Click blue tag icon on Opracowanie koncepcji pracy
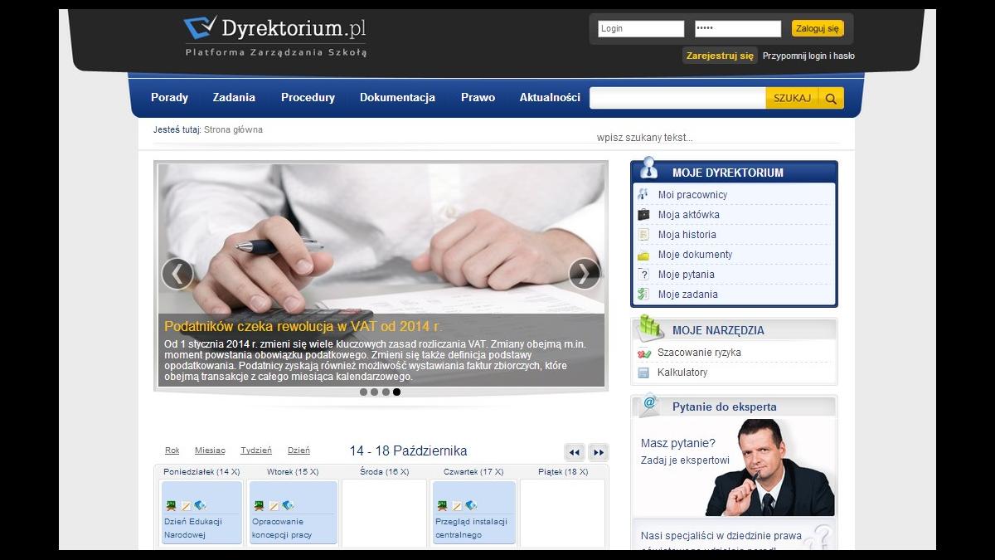This screenshot has height=560, width=995. pyautogui.click(x=288, y=505)
